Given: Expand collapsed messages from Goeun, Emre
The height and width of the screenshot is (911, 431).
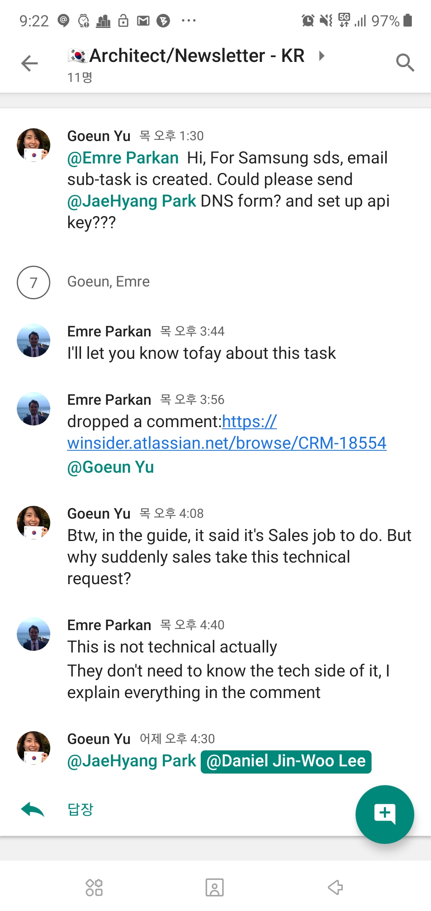Looking at the screenshot, I should (109, 282).
